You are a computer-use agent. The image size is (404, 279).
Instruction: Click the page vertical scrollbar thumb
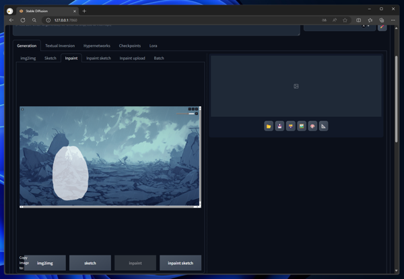[x=397, y=99]
